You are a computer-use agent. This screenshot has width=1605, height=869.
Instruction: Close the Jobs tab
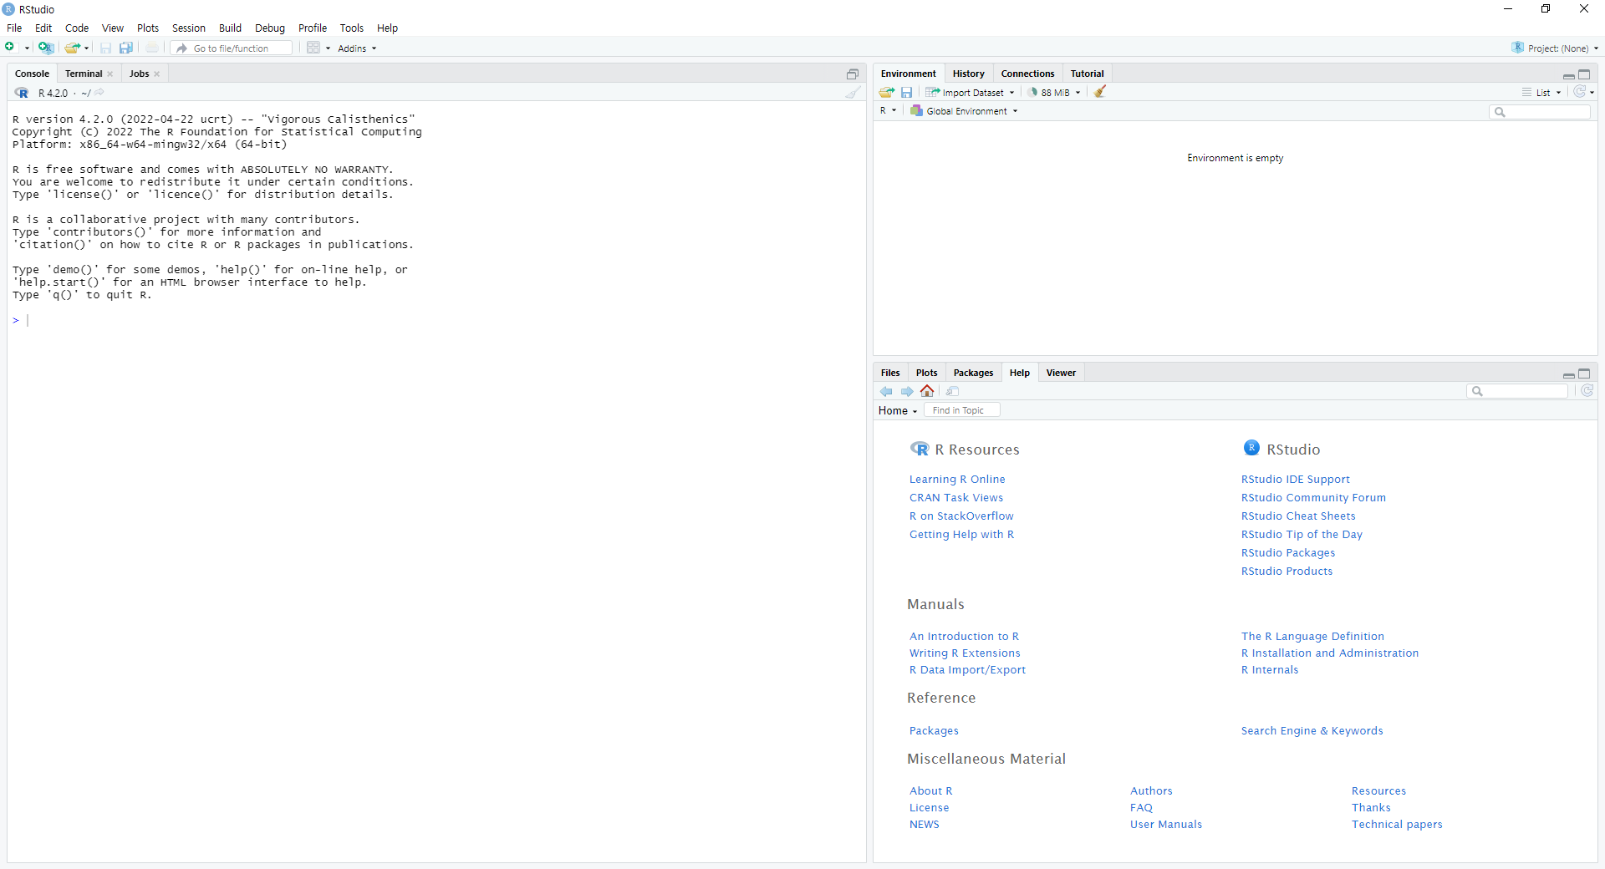coord(157,74)
